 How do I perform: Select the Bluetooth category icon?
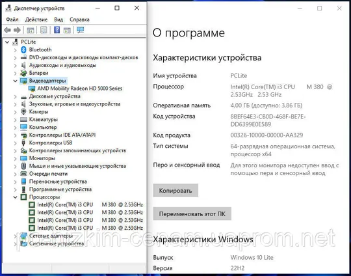tap(24, 49)
